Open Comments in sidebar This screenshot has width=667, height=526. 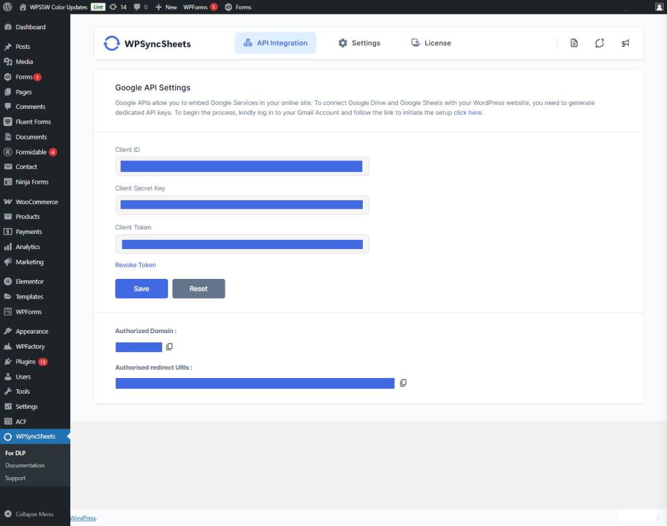[35, 107]
